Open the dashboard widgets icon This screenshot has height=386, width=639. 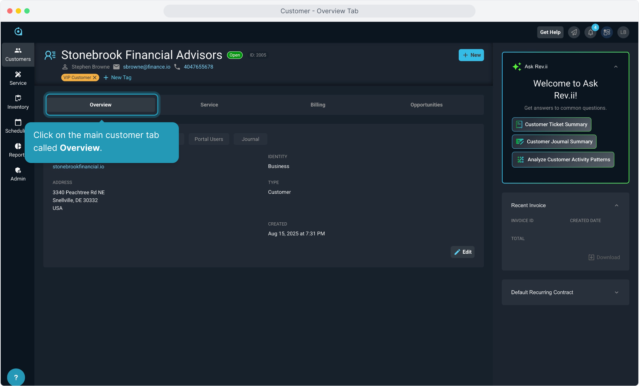click(x=607, y=33)
